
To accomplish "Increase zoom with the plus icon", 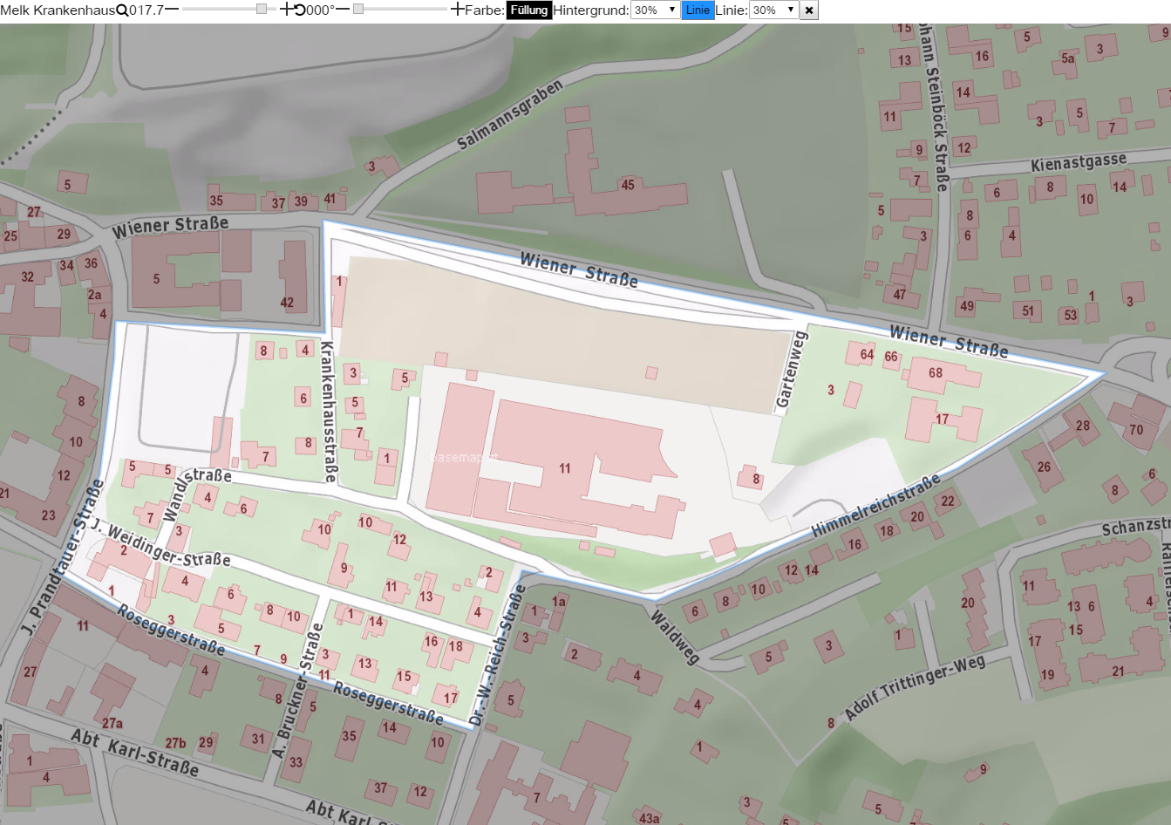I will point(285,10).
